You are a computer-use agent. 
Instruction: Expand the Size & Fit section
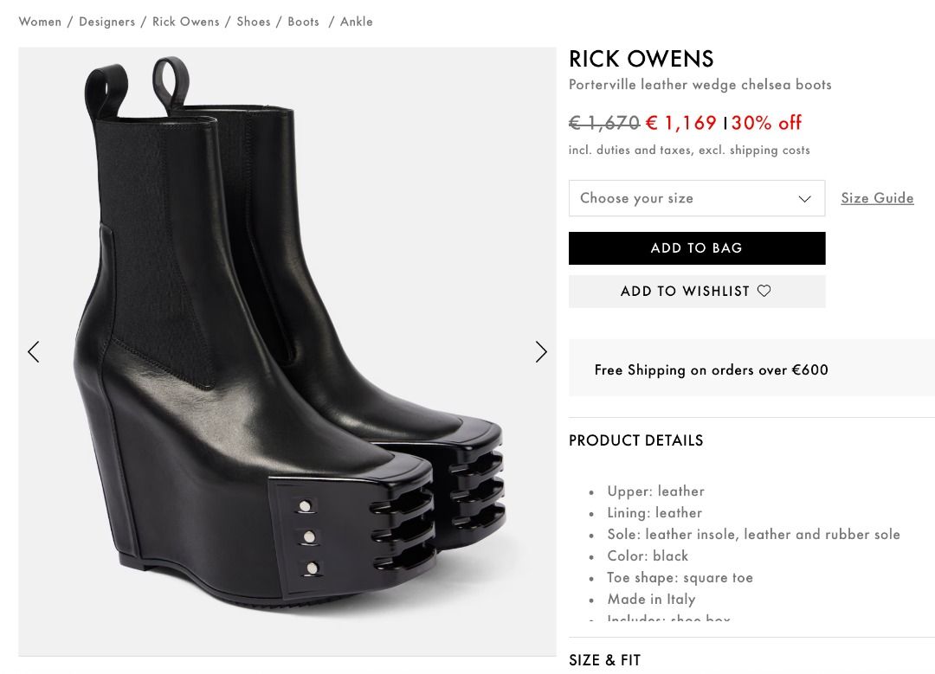pyautogui.click(x=605, y=660)
